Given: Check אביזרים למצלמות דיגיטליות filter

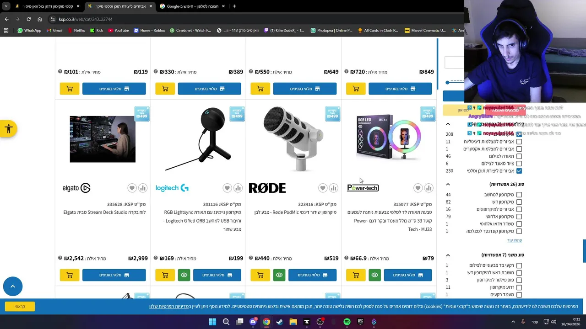Looking at the screenshot, I should click(x=519, y=142).
